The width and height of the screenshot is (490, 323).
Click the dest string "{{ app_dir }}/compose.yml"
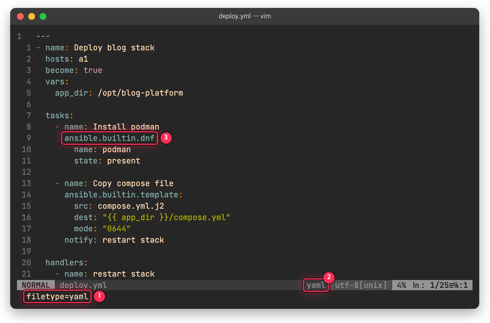[166, 217]
